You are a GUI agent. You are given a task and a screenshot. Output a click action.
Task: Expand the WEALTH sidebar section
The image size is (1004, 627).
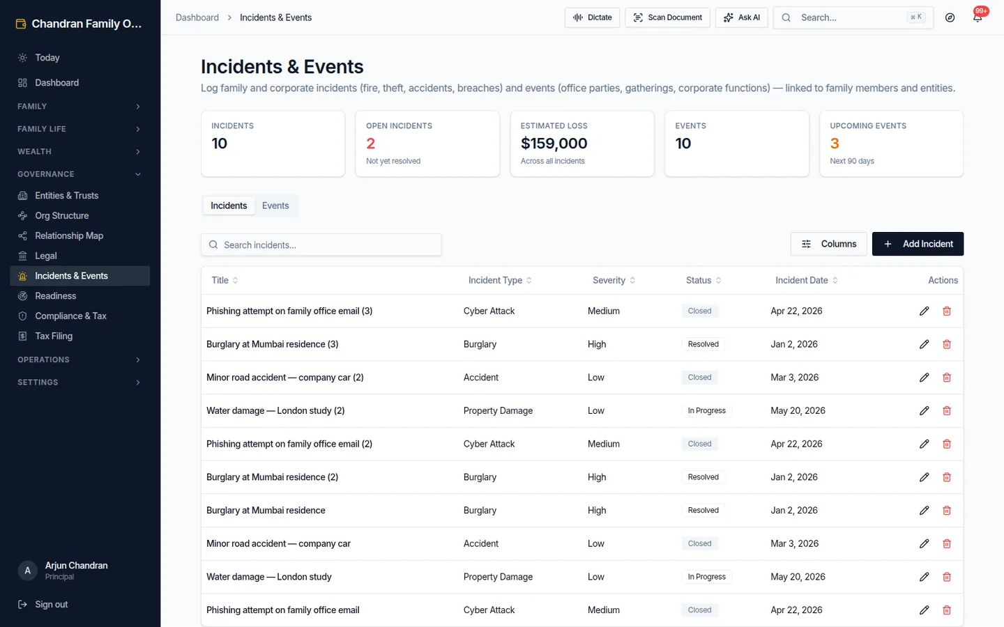tap(80, 152)
